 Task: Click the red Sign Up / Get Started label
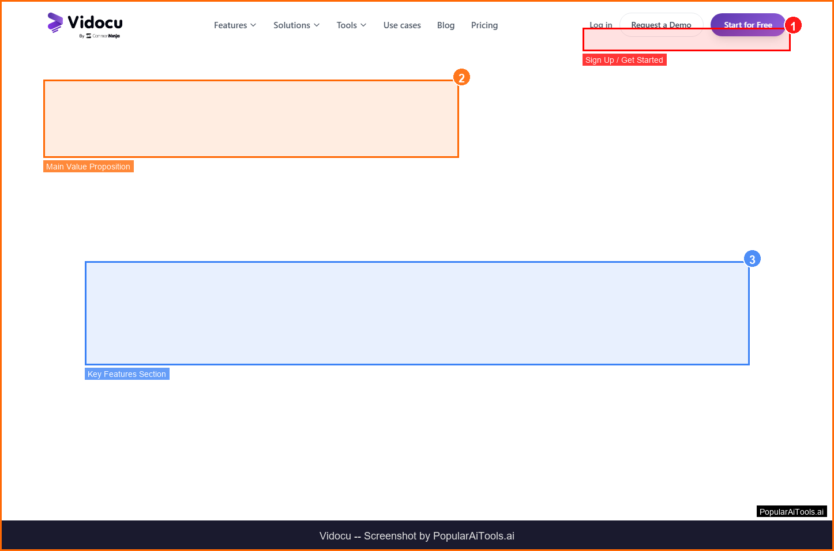coord(624,60)
